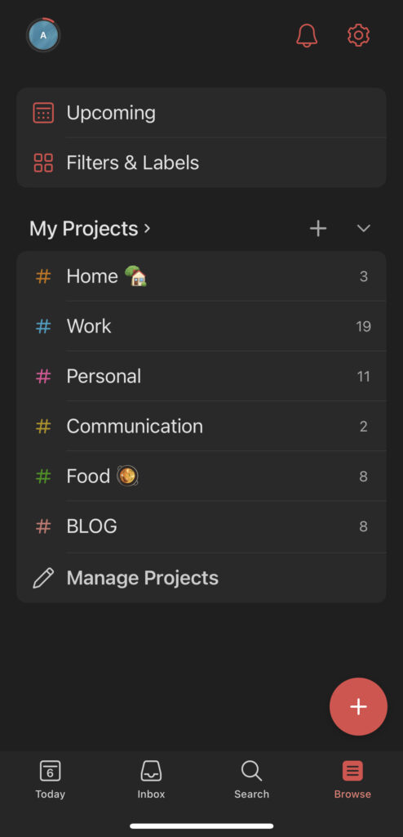Screen dimensions: 403x837
Task: Click the orange hash of Home project
Action: coord(43,276)
